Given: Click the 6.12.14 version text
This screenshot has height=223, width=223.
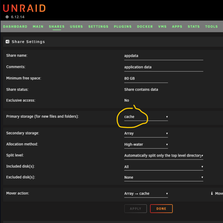Looking at the screenshot, I should 18,17.
